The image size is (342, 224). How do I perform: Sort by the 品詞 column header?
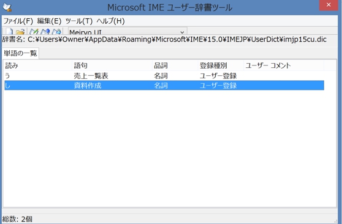175,65
